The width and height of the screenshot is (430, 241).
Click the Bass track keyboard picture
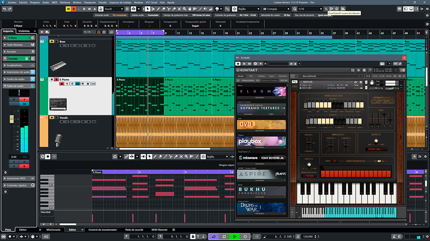(x=58, y=66)
